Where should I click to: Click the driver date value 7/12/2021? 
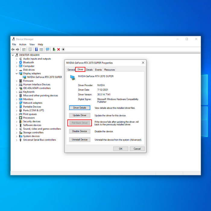coord(102,90)
